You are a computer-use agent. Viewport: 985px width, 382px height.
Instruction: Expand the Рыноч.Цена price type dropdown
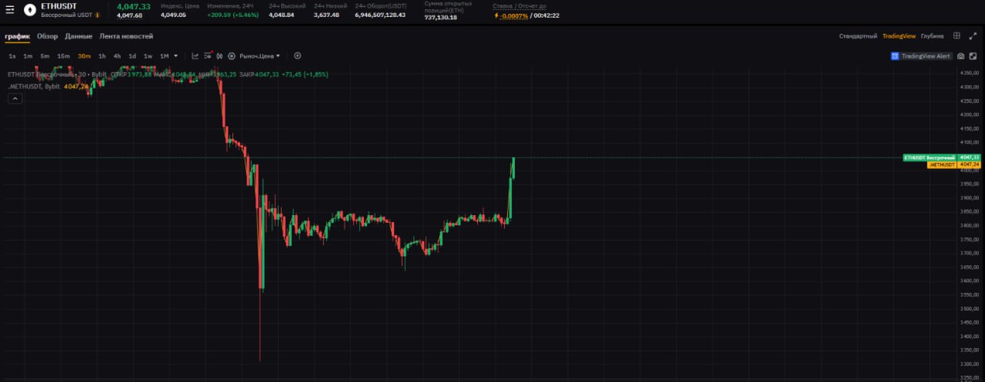click(259, 56)
